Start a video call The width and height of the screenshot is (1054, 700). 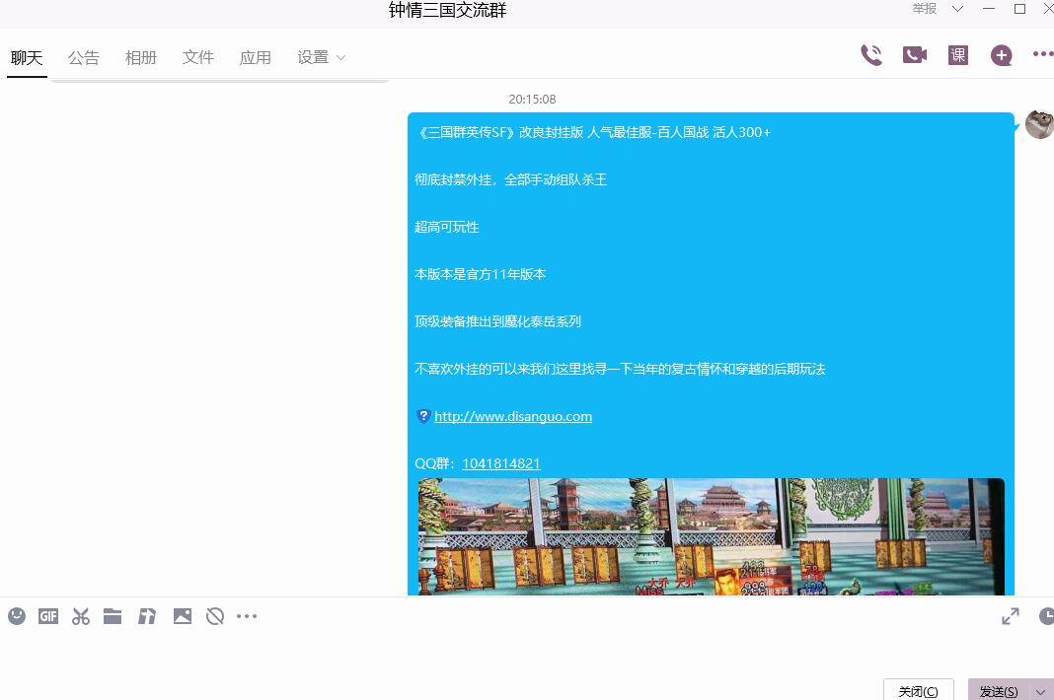[914, 55]
